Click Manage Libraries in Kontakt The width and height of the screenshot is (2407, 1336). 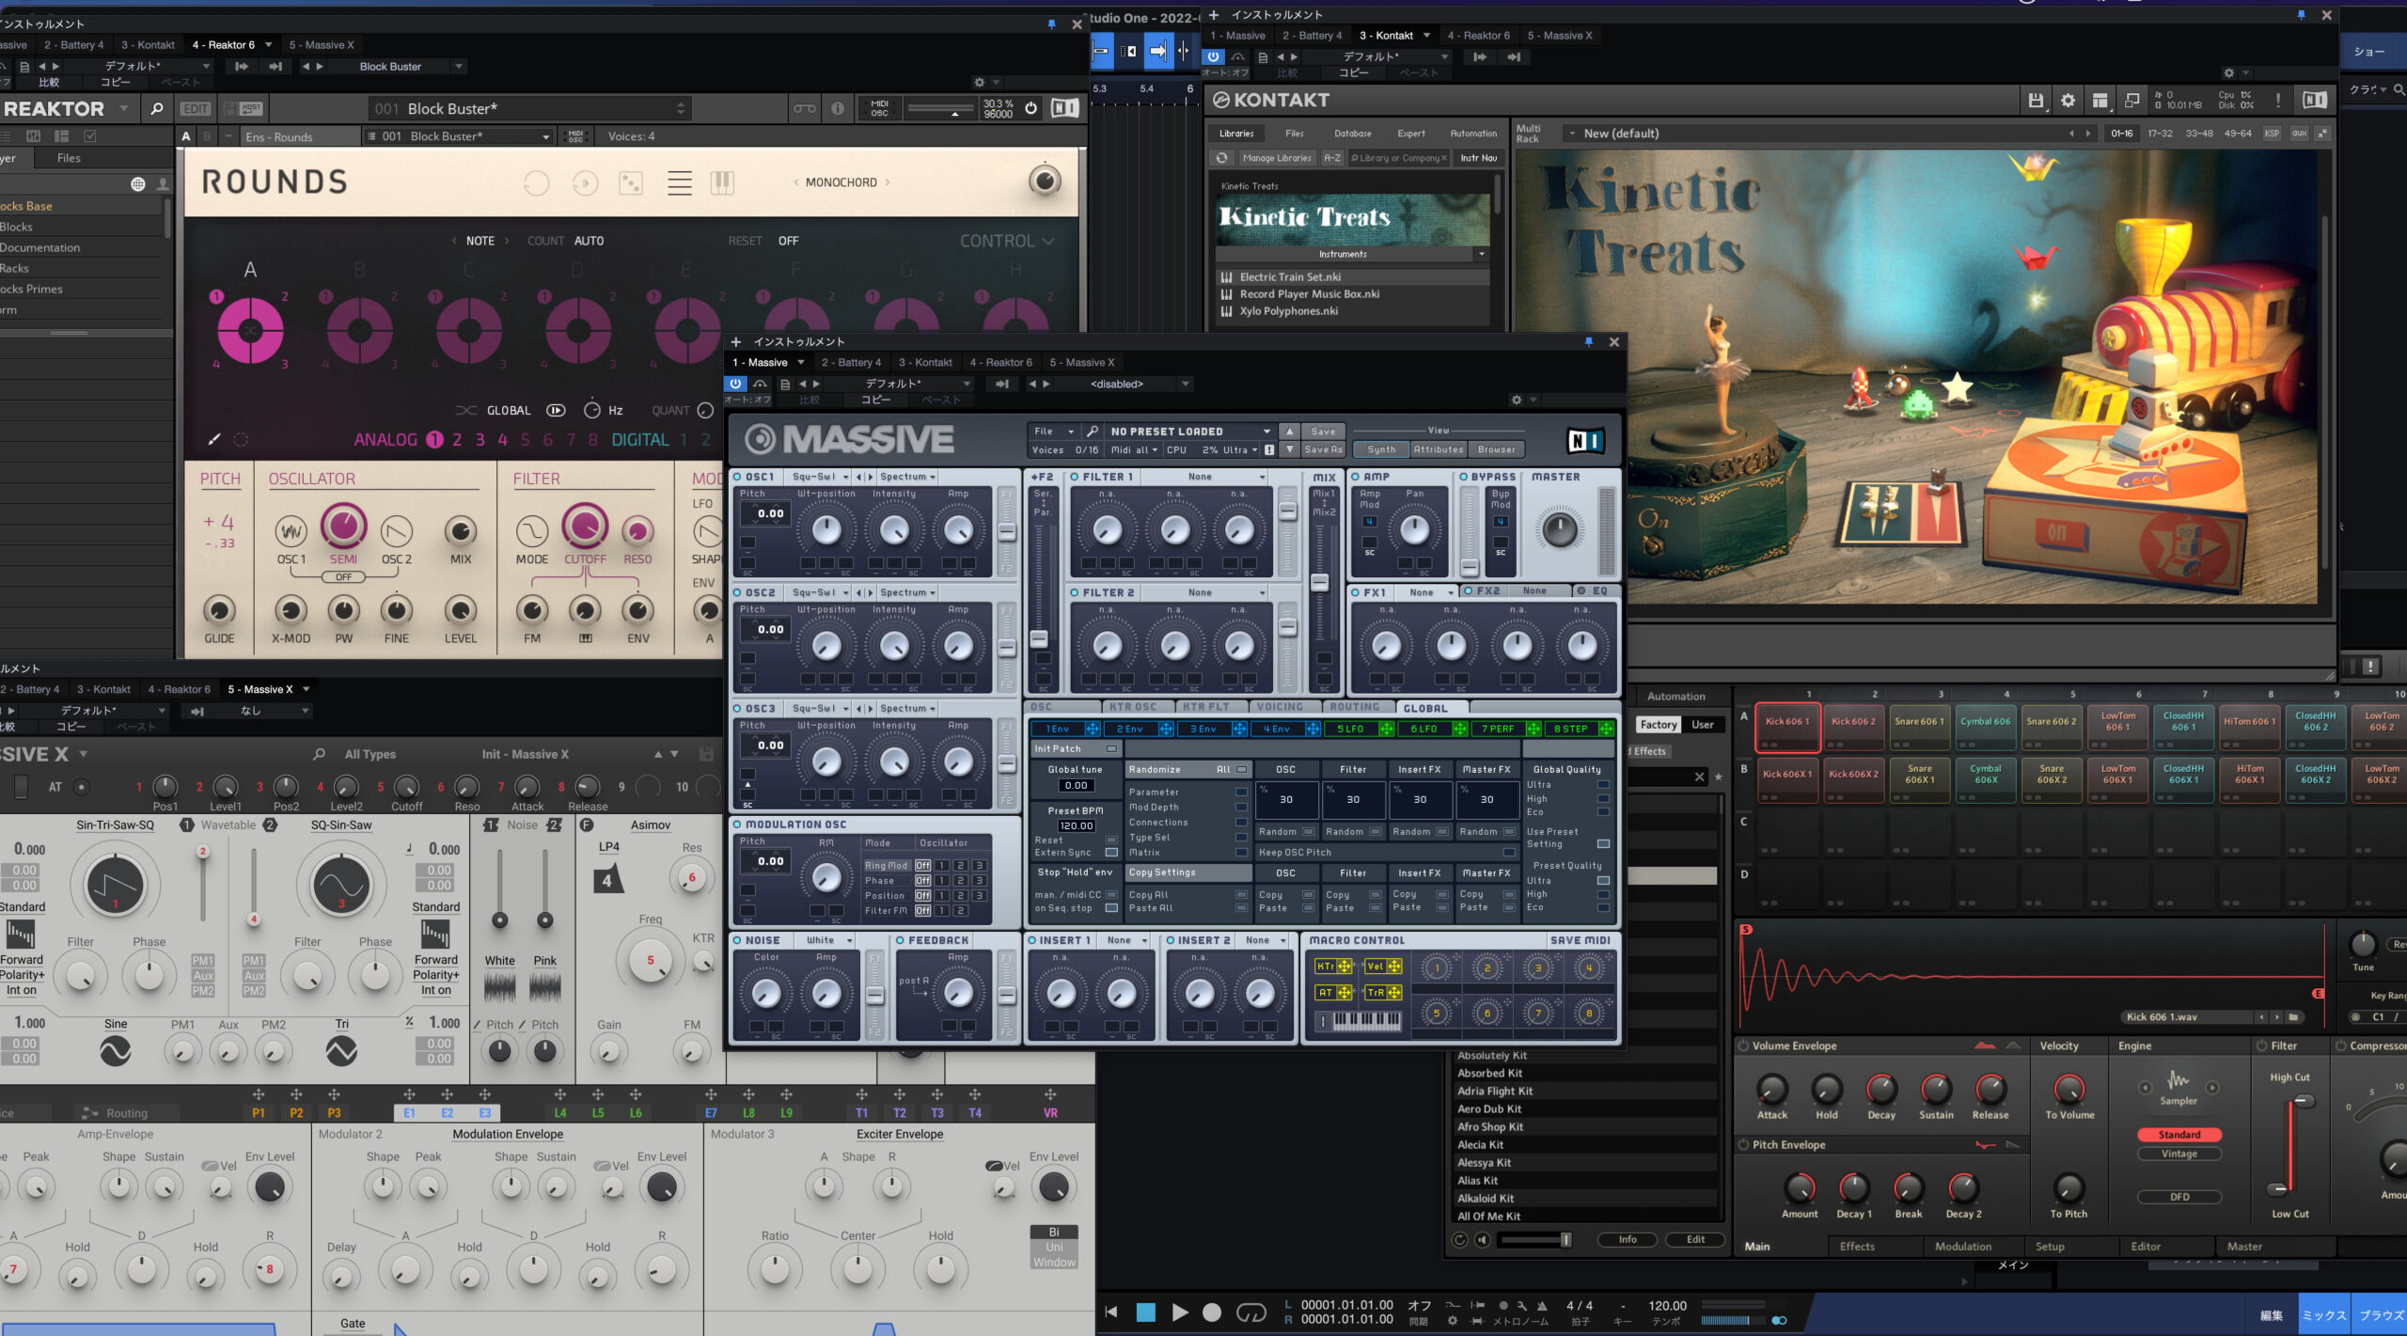point(1276,158)
